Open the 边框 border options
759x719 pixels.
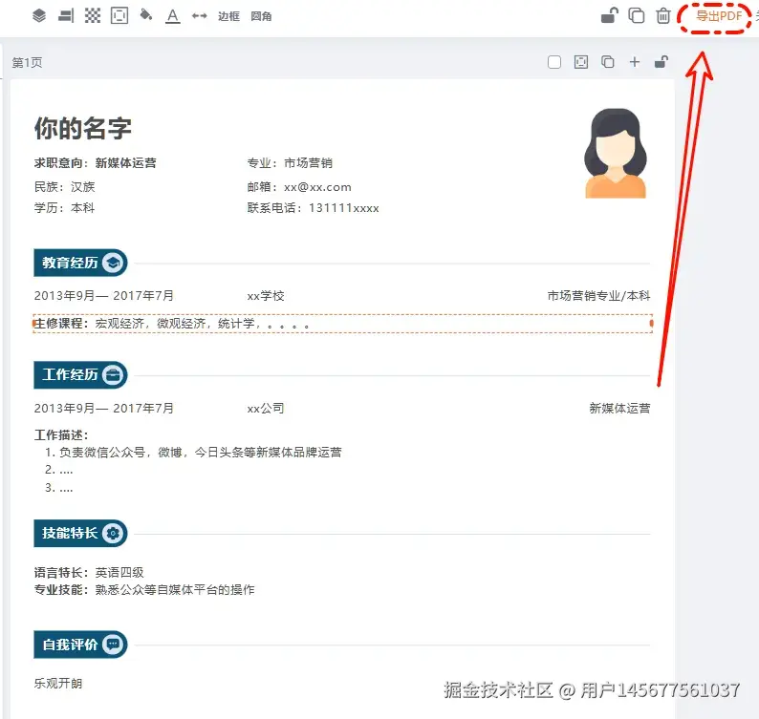click(x=228, y=16)
